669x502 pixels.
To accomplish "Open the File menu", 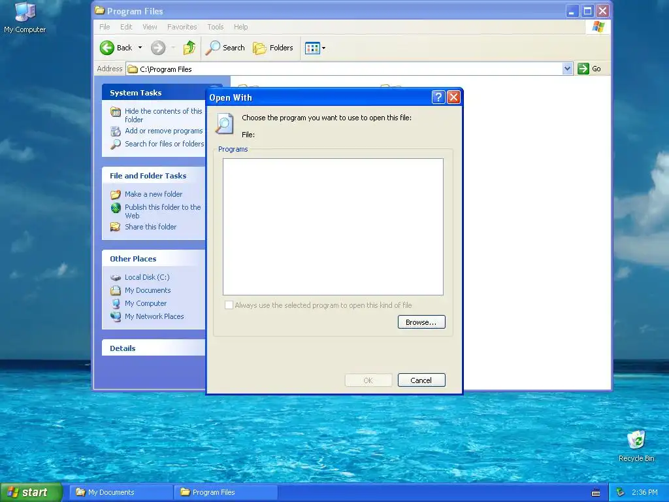I will pyautogui.click(x=105, y=27).
